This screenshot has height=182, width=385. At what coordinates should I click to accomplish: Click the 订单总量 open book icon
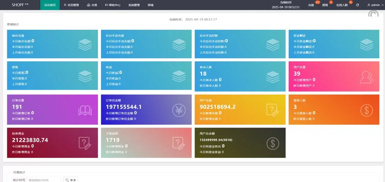coord(85,110)
